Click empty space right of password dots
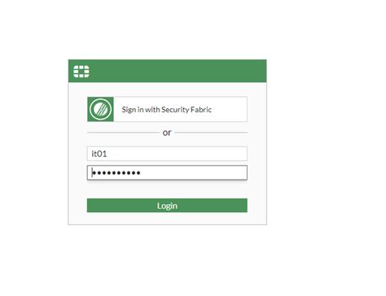This screenshot has height=296, width=386. pyautogui.click(x=193, y=172)
